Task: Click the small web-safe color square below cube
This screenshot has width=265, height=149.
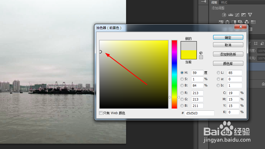Action: tap(201, 57)
